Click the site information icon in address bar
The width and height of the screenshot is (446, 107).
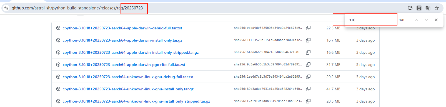tap(6, 8)
